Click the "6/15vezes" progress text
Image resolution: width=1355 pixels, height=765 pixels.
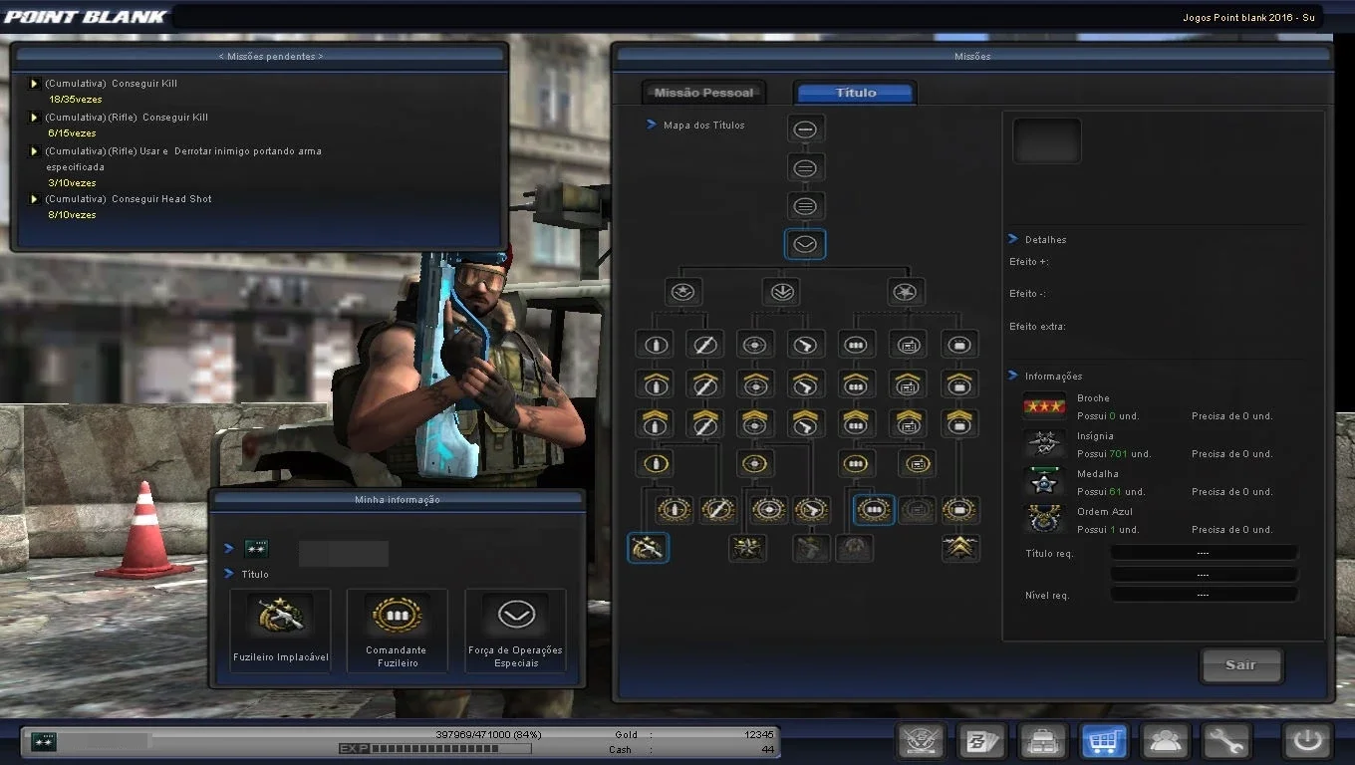click(x=71, y=133)
